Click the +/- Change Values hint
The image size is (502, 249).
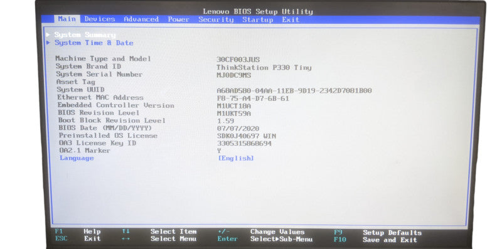click(261, 231)
